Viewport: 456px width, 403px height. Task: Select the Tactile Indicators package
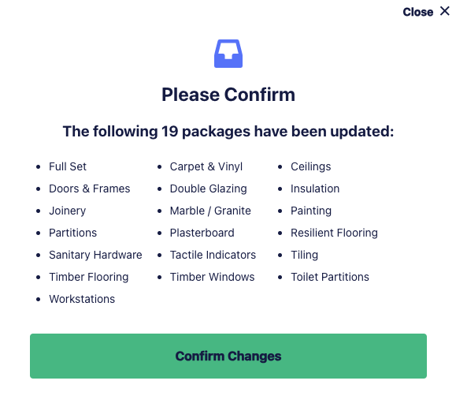tap(213, 255)
